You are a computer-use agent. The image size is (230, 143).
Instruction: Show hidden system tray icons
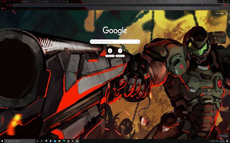tap(210, 141)
